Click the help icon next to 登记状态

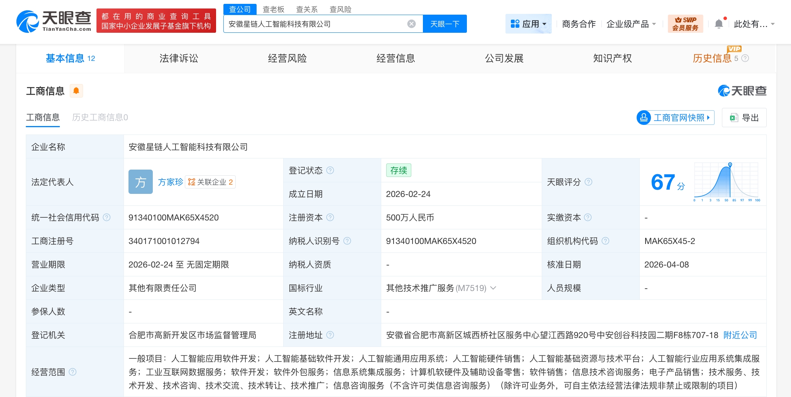click(331, 170)
